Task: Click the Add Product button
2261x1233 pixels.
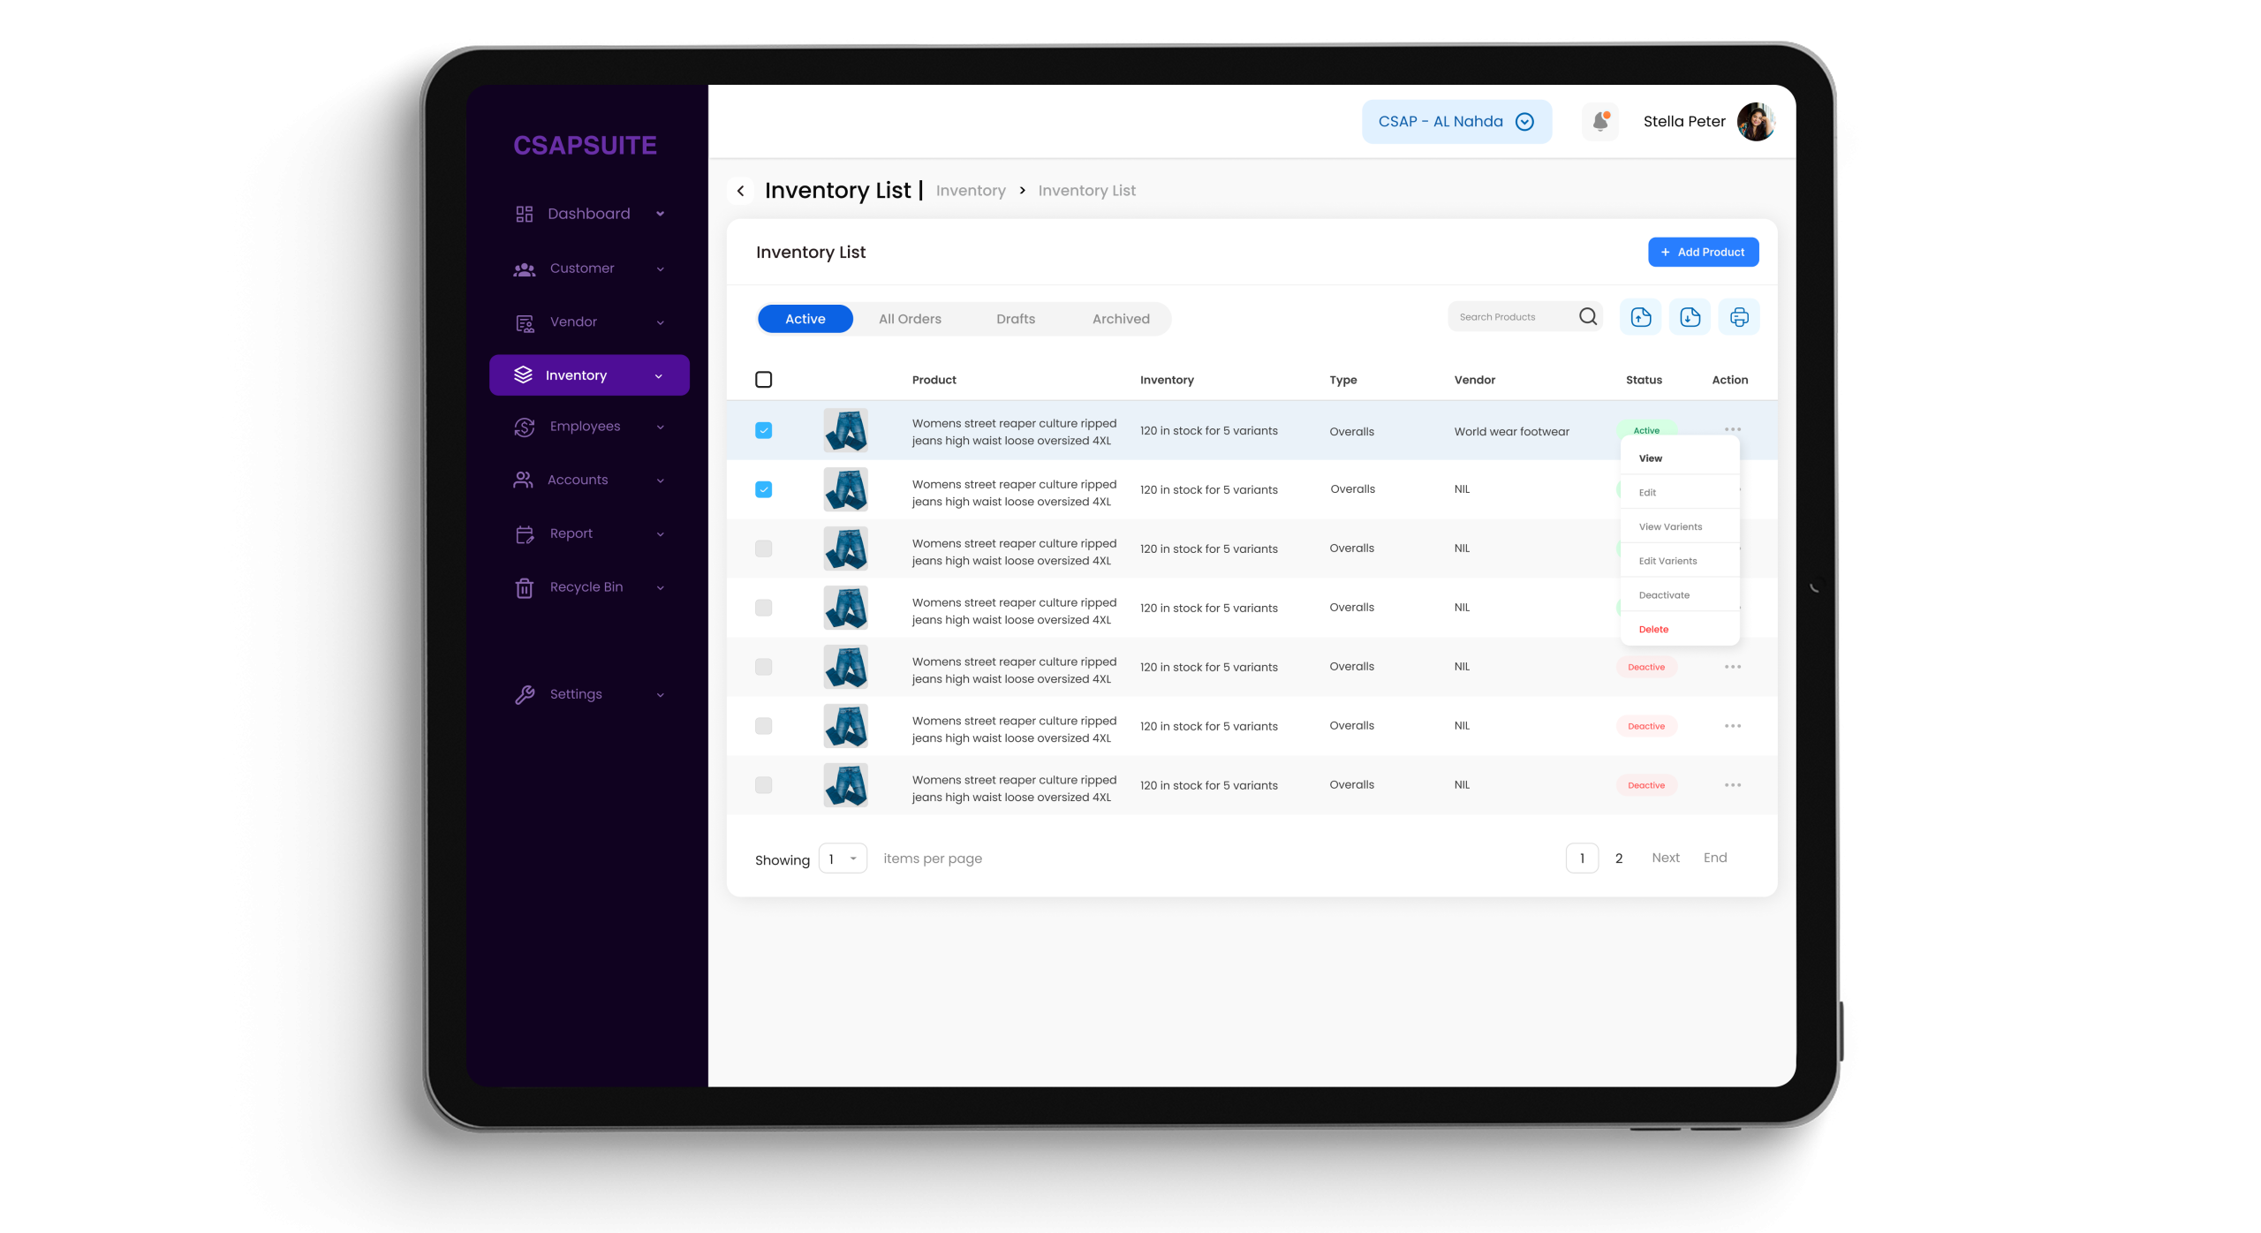Action: 1703,252
